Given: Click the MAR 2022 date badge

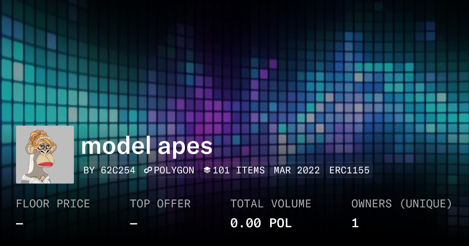Looking at the screenshot, I should (297, 170).
